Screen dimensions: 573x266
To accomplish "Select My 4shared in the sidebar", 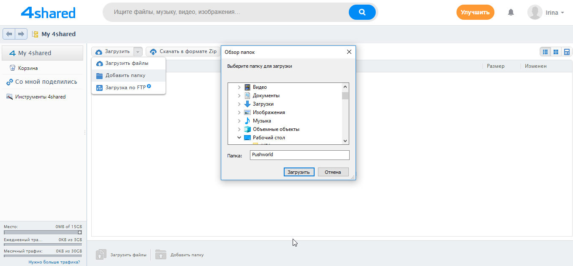I will coord(43,53).
